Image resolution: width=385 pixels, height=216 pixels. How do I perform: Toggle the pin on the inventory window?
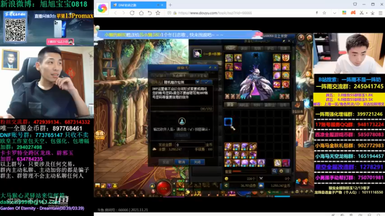point(284,41)
